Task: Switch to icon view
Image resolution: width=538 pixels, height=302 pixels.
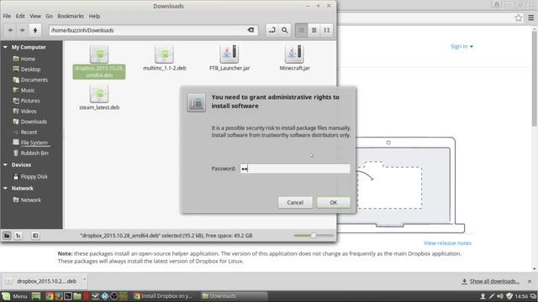Action: 302,30
